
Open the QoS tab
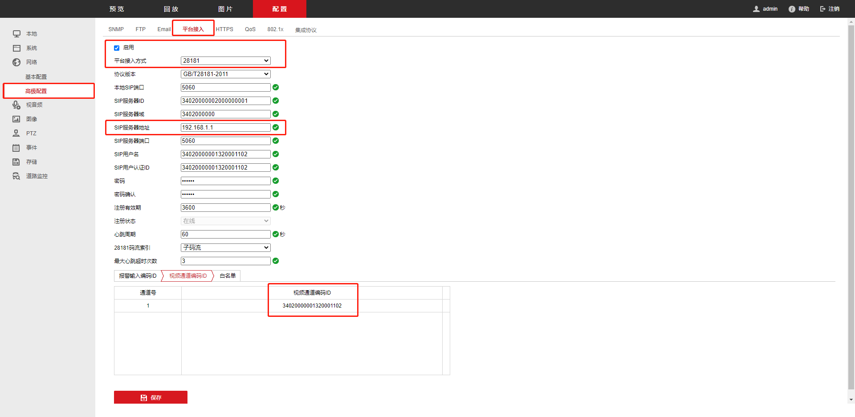250,29
